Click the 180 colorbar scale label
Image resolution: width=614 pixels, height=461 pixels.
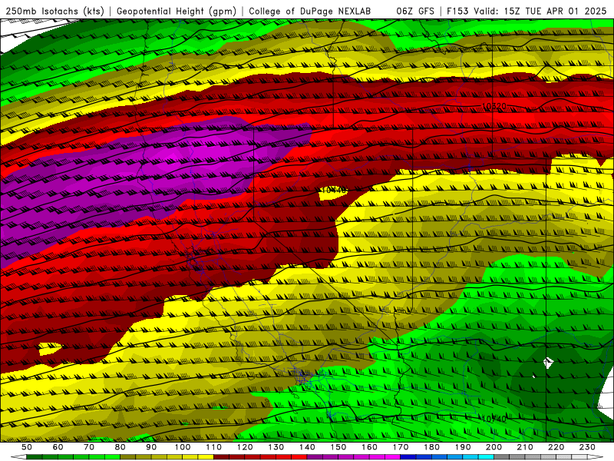(431, 447)
